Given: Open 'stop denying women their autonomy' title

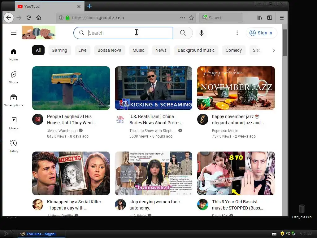Looking at the screenshot, I should (x=155, y=205).
